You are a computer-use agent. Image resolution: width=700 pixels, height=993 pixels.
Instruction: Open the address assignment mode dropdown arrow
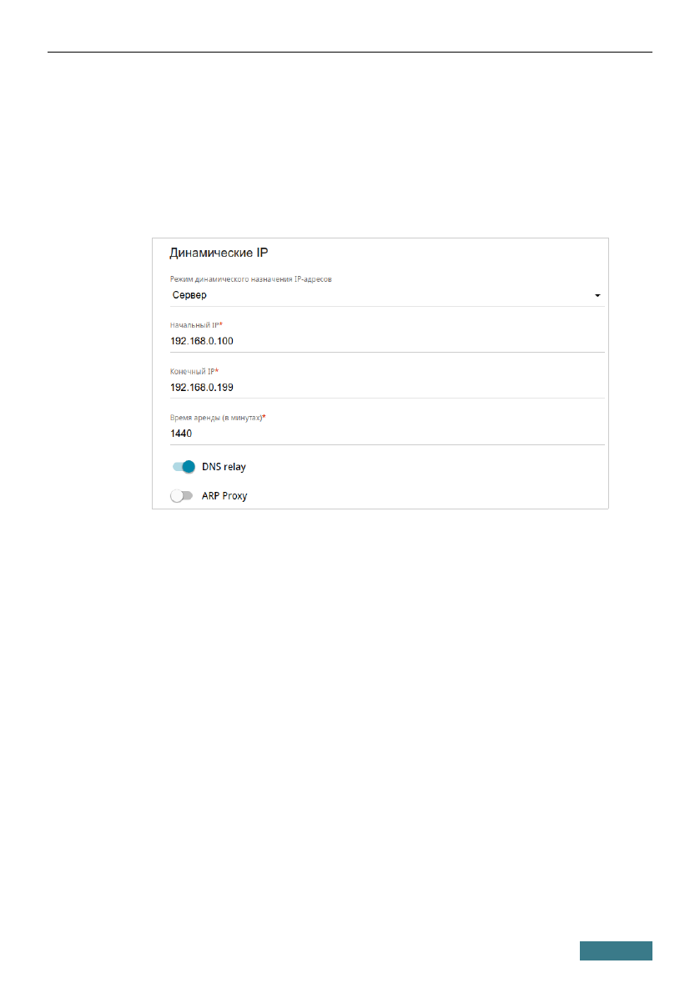597,296
